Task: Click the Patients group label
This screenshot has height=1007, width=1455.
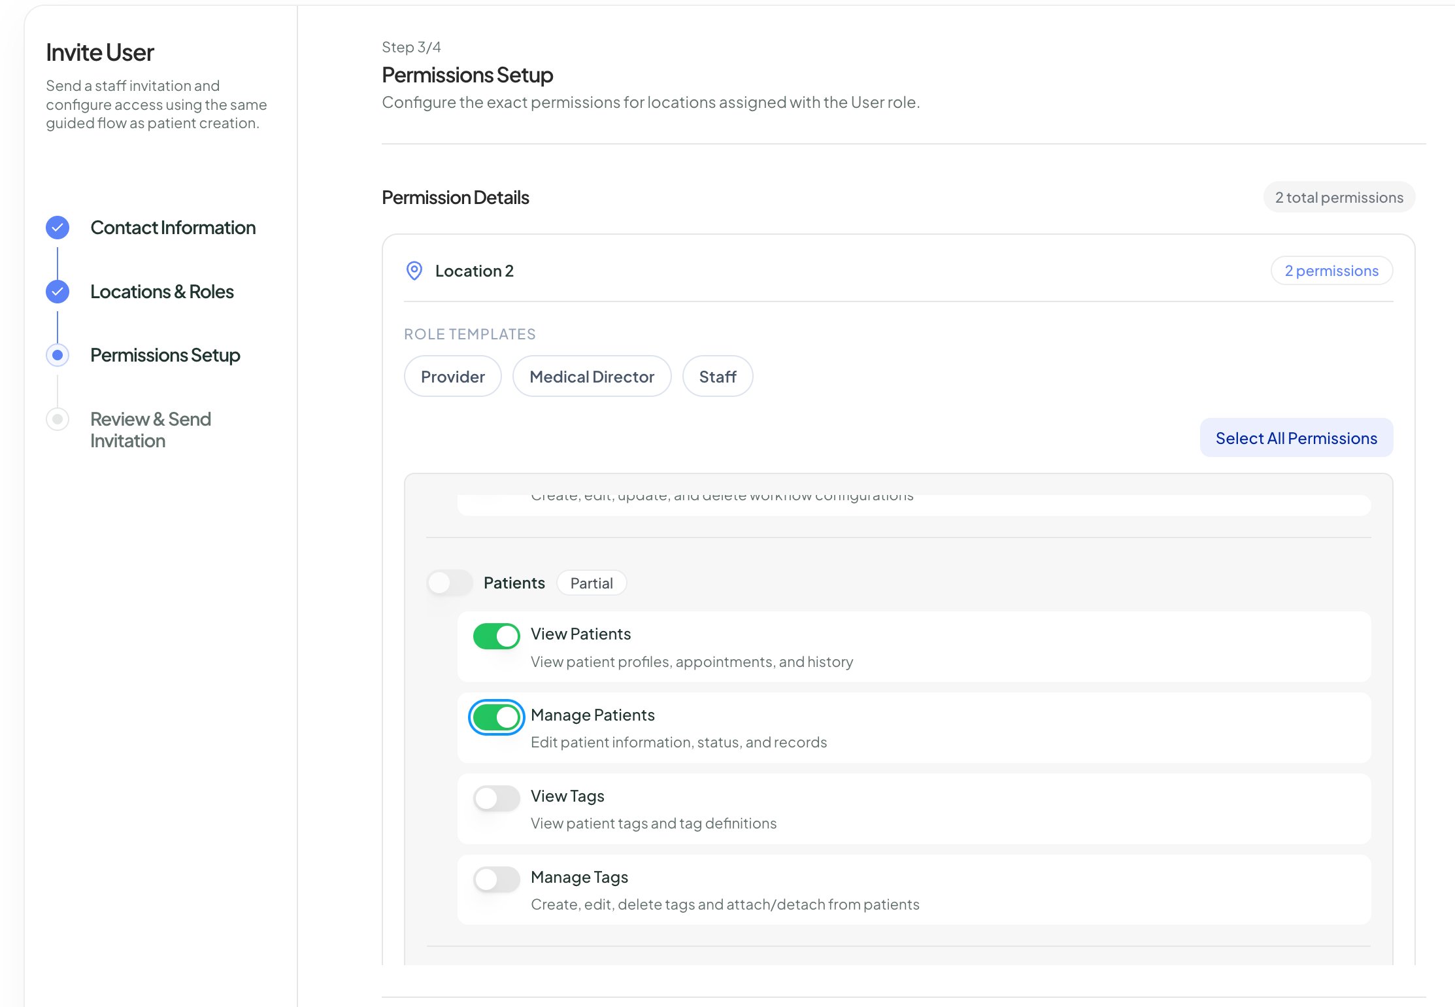Action: coord(514,583)
